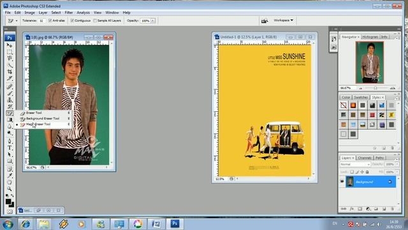Toggle Lock transparent pixels
This screenshot has height=230, width=408.
point(352,172)
